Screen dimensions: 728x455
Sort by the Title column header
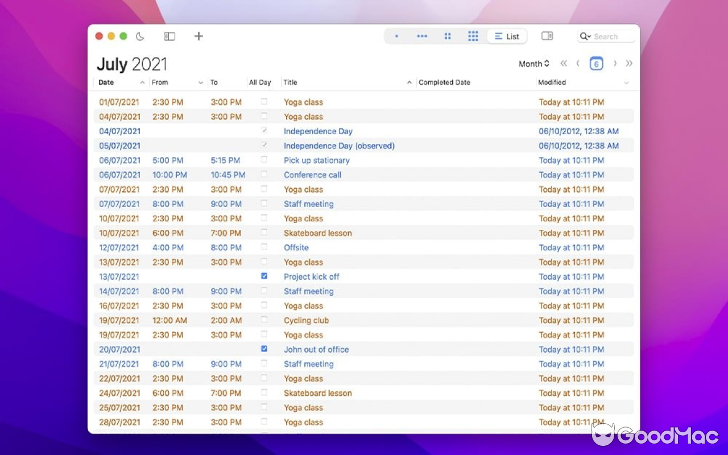tap(290, 82)
